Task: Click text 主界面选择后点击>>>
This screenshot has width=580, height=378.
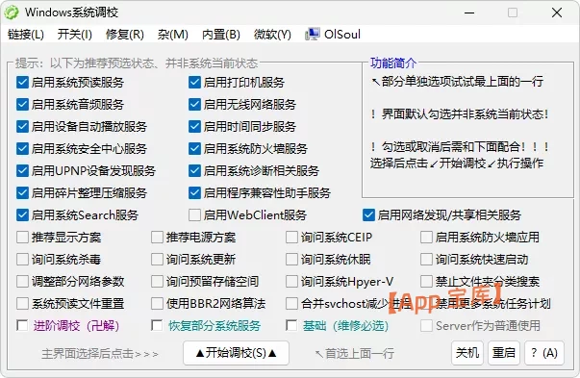Action: tap(100, 354)
